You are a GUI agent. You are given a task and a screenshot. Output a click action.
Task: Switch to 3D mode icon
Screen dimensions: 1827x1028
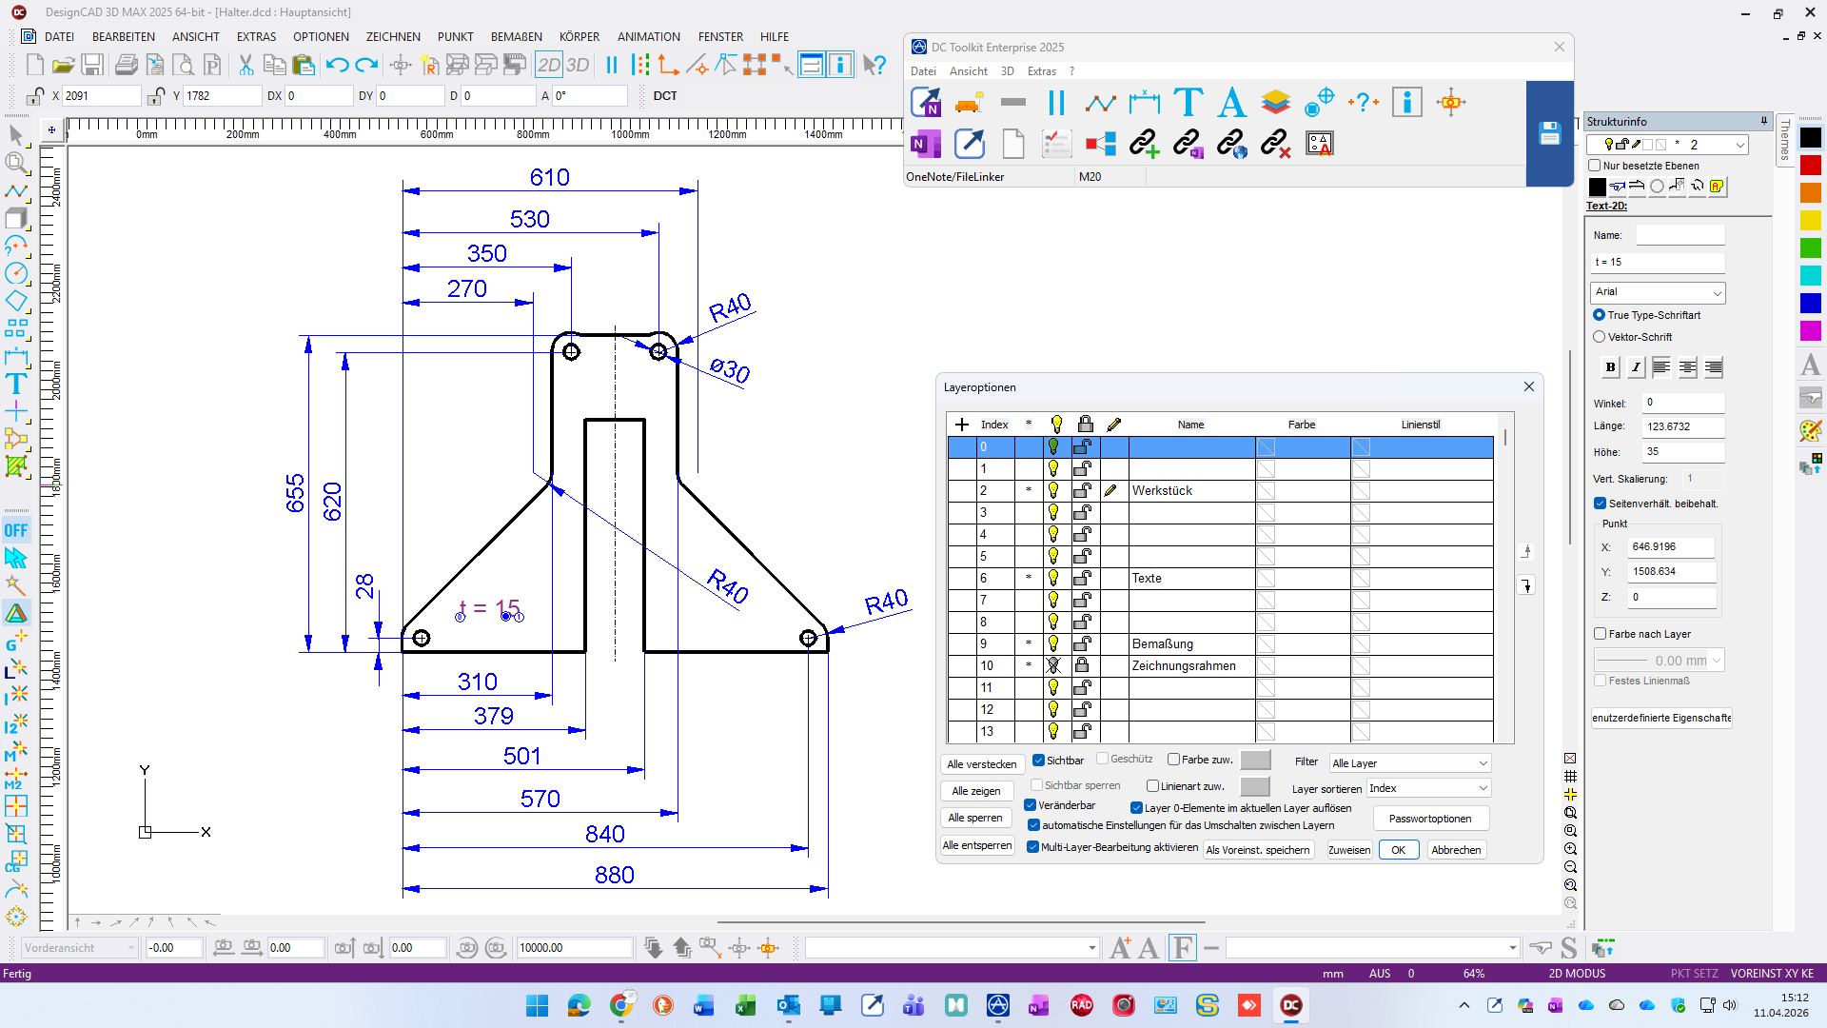pos(578,65)
